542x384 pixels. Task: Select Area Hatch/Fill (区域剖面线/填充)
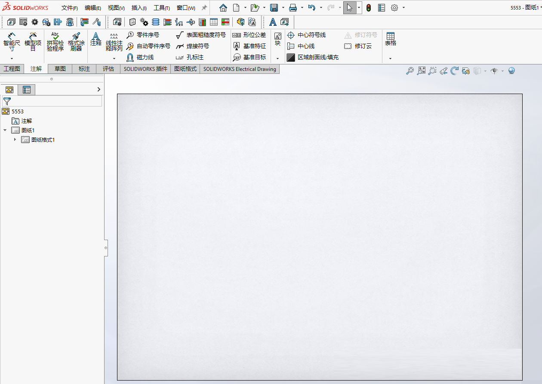[313, 57]
